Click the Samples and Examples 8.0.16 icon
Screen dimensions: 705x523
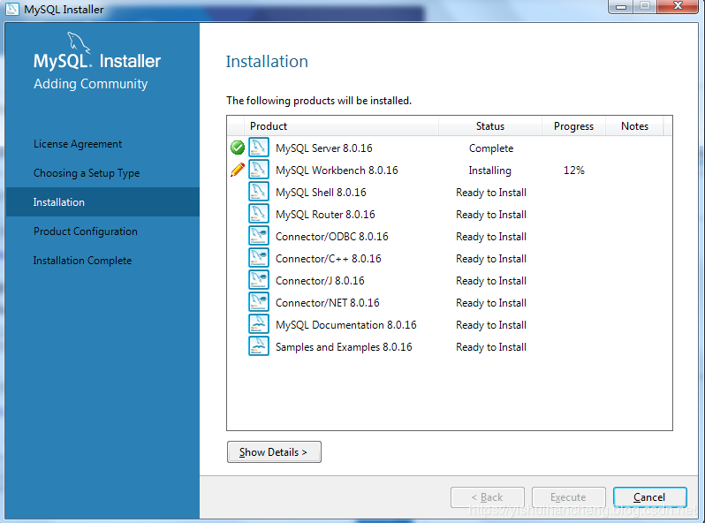tap(259, 345)
